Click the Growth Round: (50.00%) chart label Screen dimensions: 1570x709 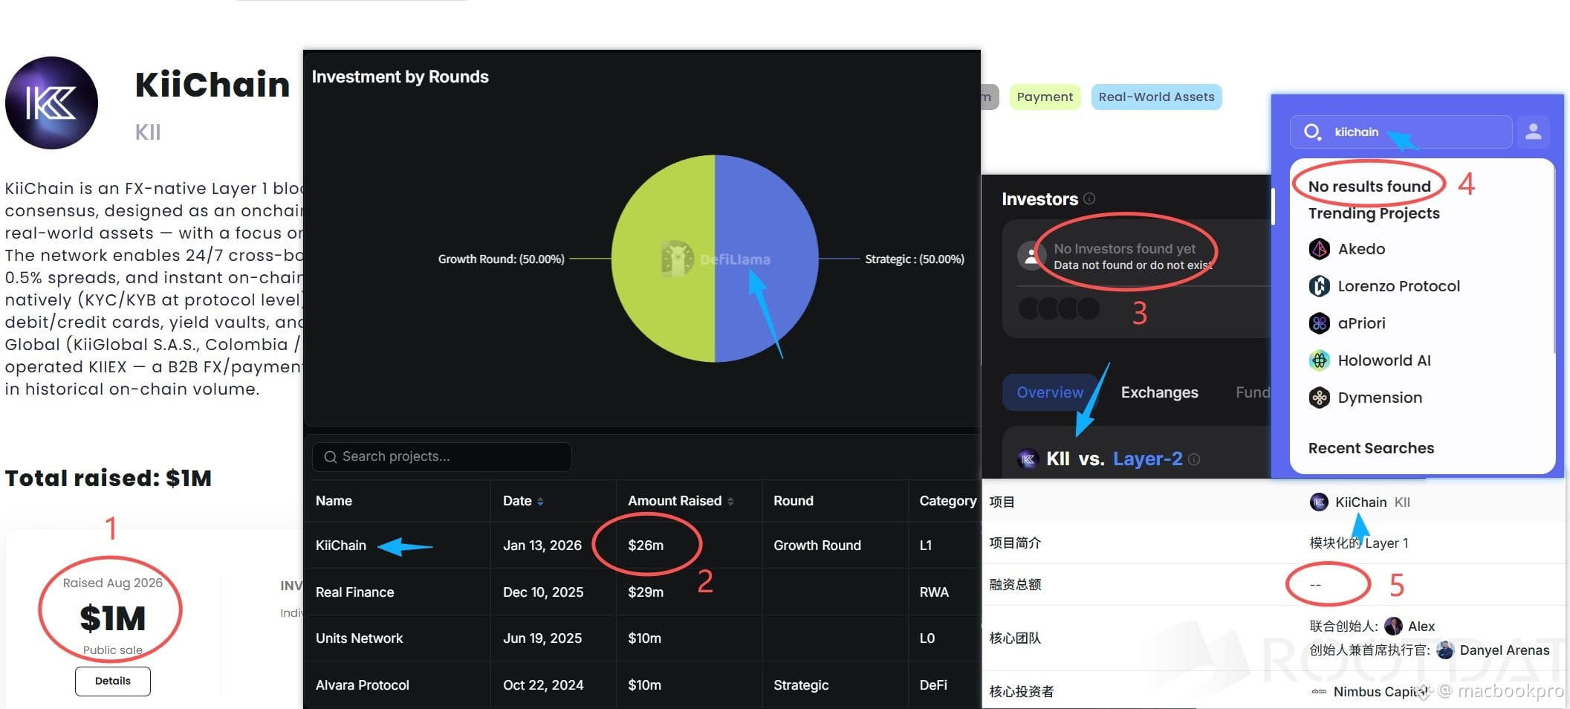tap(502, 259)
